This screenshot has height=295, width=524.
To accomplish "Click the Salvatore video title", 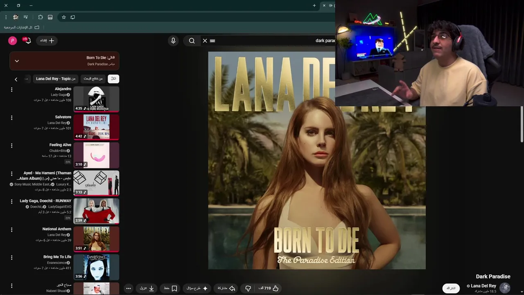I will 63,117.
